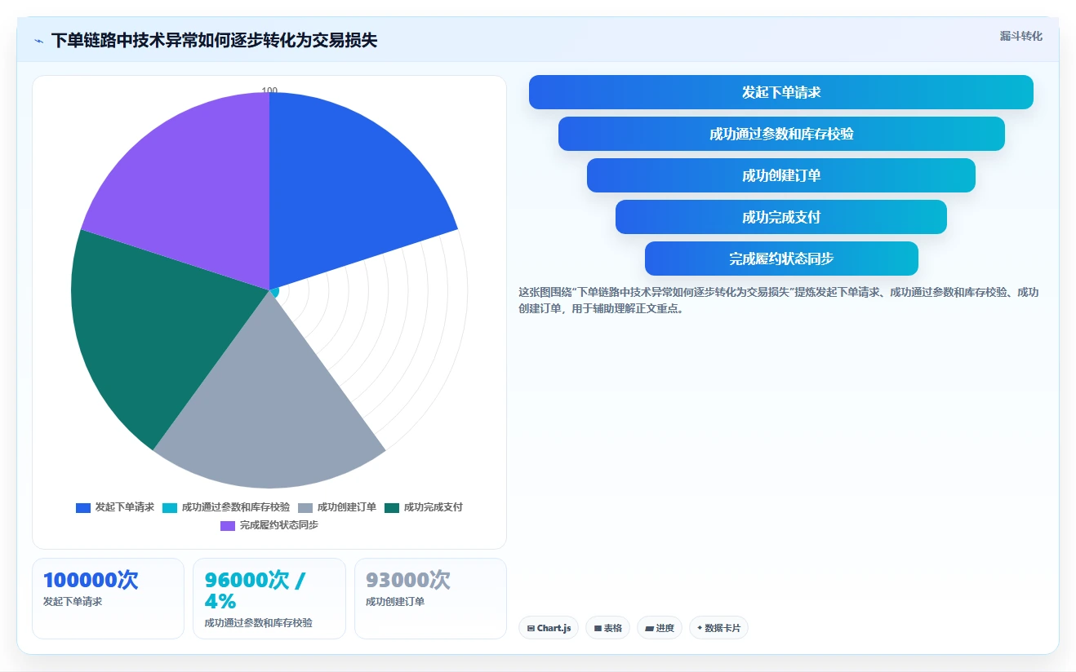Toggle 发起下单请求 blue legend swatch

tap(83, 507)
